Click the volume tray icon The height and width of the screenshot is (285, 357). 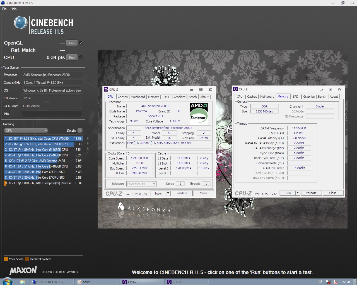point(335,282)
